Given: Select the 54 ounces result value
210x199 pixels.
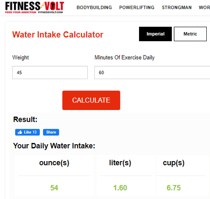Looking at the screenshot, I should pos(54,188).
